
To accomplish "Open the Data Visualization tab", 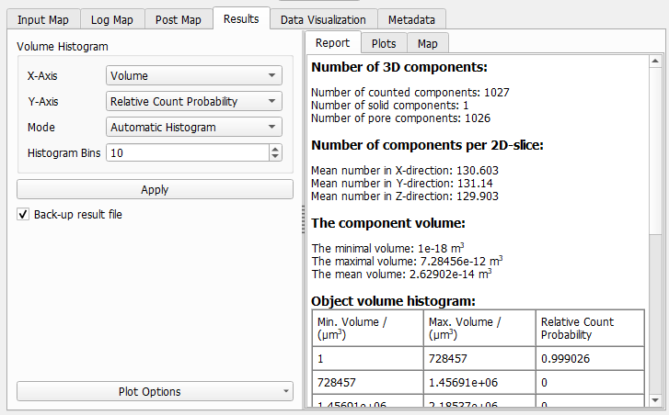I will (x=323, y=19).
